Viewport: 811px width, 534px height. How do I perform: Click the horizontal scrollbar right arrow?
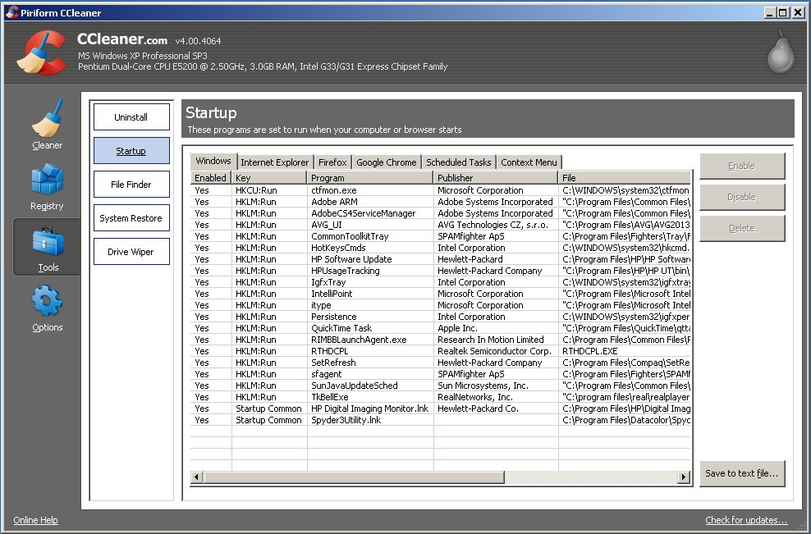tap(685, 477)
